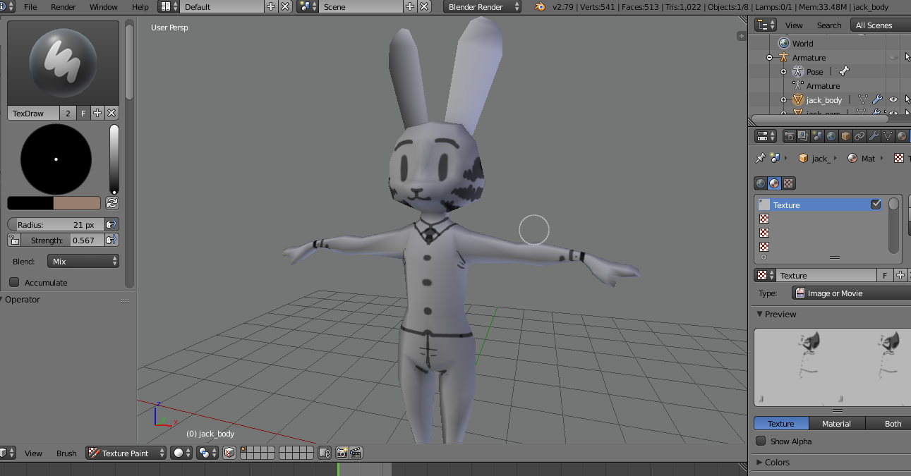
Task: Add a new brush with plus icon
Action: tap(97, 113)
